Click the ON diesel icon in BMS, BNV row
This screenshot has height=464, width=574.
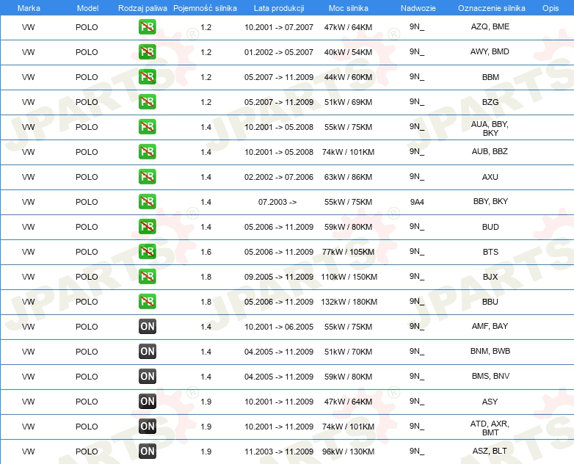coord(147,376)
